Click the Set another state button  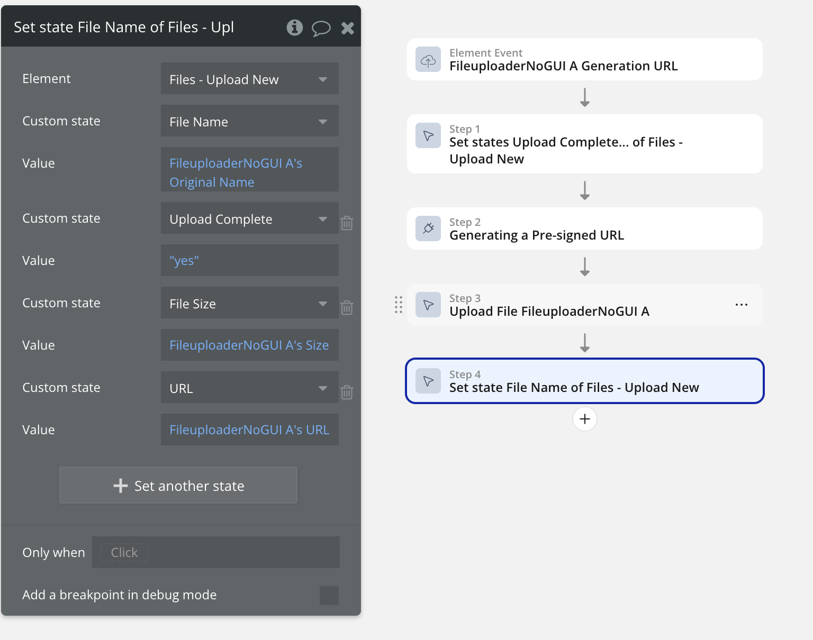point(178,485)
